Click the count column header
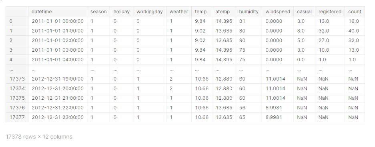The width and height of the screenshot is (375, 147). [355, 12]
